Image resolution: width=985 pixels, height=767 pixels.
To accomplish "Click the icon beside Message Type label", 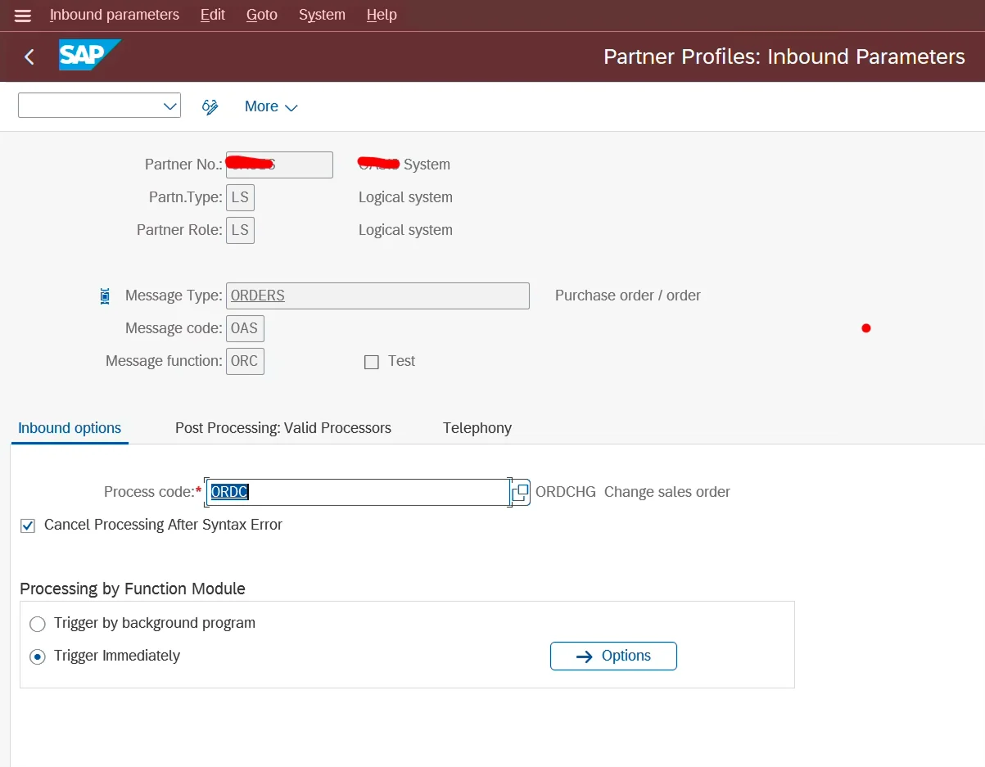I will click(x=105, y=296).
